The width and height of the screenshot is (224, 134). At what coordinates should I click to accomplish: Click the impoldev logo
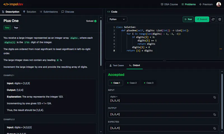coord(13,4)
